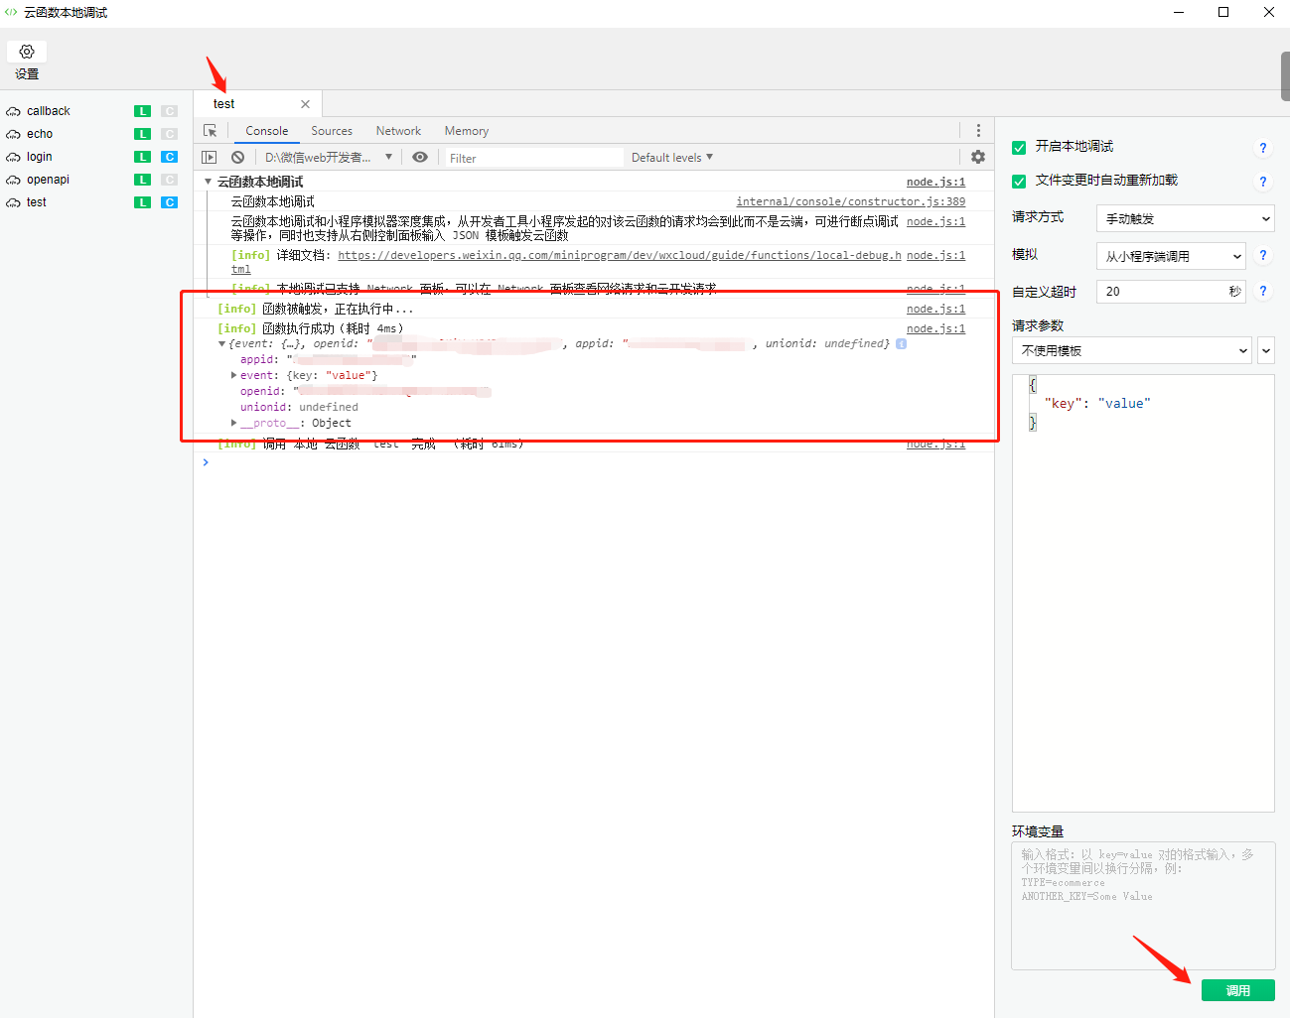The height and width of the screenshot is (1018, 1290).
Task: Collapse the logged result object
Action: 221,344
